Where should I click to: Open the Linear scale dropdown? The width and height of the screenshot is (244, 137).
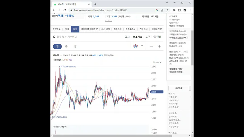[x=157, y=62]
